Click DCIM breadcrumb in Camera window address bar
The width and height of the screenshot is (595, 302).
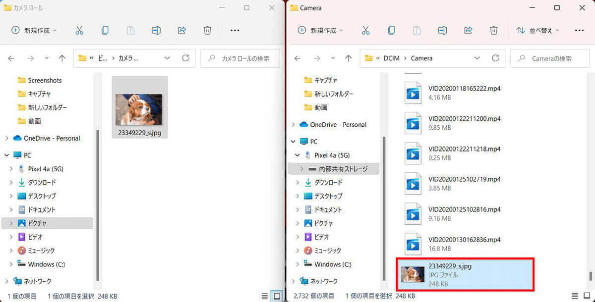(391, 58)
